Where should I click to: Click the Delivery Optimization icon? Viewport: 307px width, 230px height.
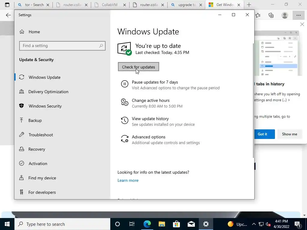22,92
